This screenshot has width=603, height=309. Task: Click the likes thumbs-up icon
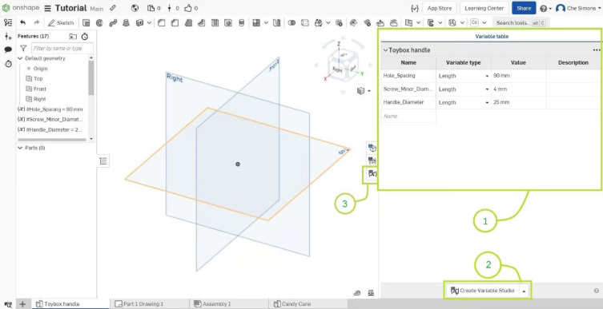coord(188,8)
